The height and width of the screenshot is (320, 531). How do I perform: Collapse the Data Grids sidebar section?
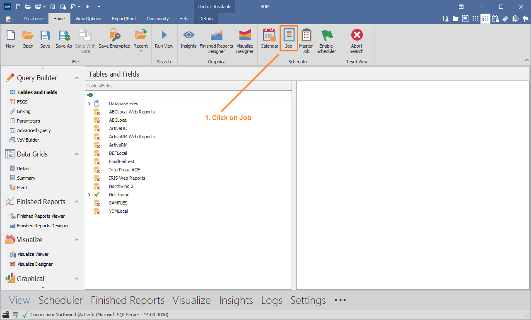(x=76, y=154)
